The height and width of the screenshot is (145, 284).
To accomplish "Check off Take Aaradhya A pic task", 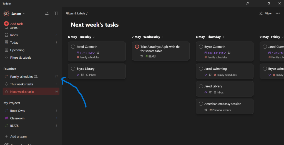I will click(137, 47).
